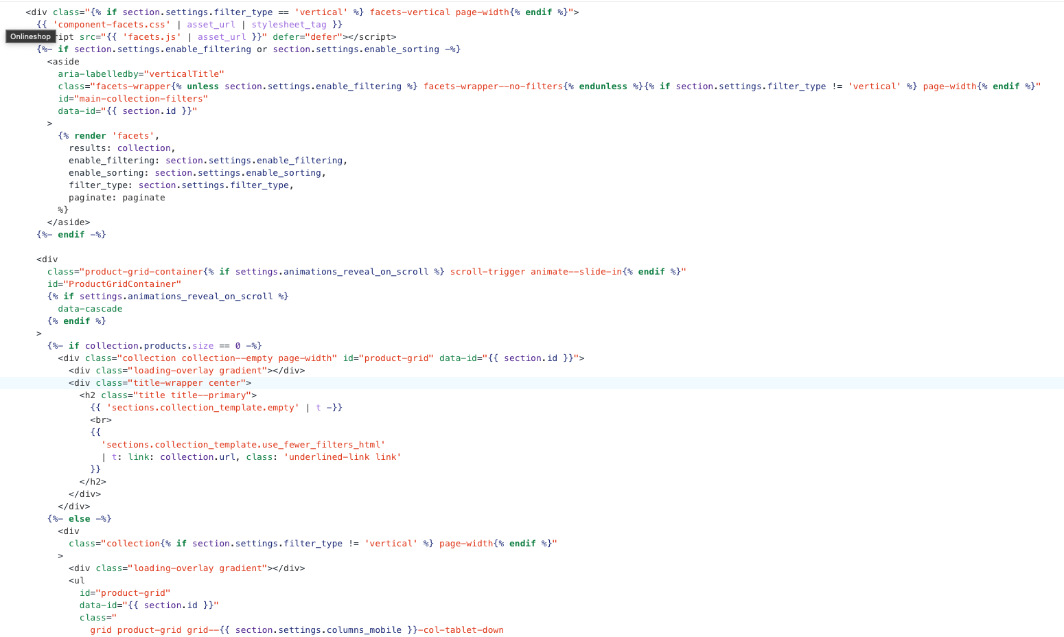The height and width of the screenshot is (637, 1064).
Task: Click the -col-tablet-down class suffix
Action: pyautogui.click(x=461, y=630)
